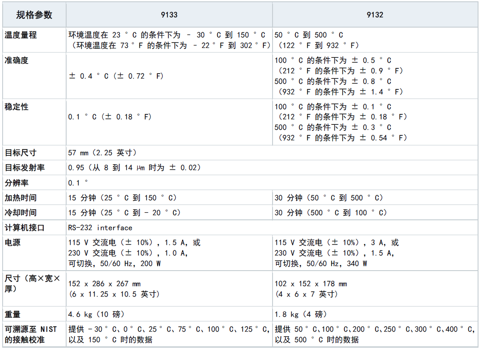The width and height of the screenshot is (482, 349).
Task: Click the 冷却时间 row label
Action: 21,212
